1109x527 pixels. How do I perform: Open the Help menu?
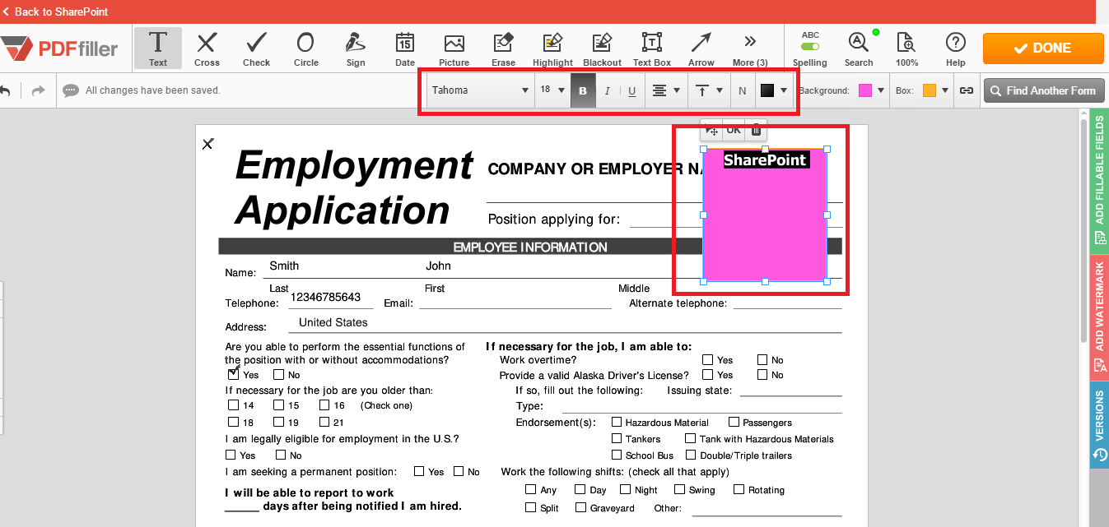[955, 48]
